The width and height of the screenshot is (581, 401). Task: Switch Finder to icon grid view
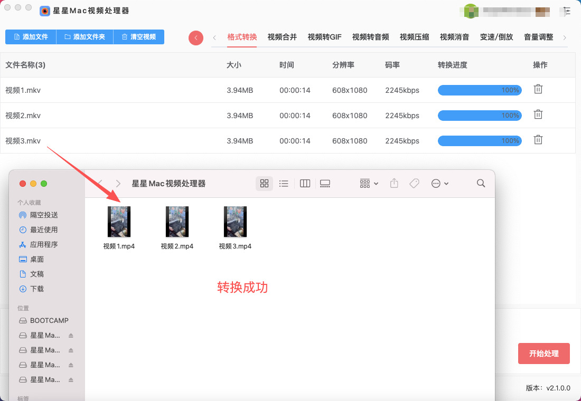pyautogui.click(x=265, y=183)
